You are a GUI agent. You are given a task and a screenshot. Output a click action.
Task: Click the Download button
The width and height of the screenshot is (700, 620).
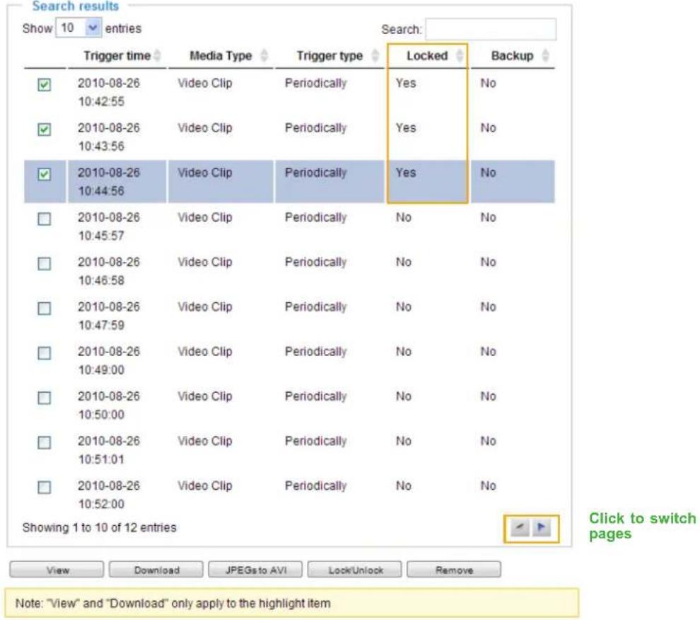pos(156,570)
